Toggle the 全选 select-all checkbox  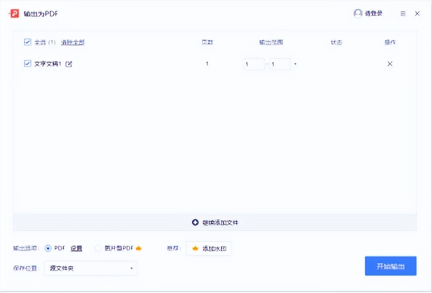[28, 42]
